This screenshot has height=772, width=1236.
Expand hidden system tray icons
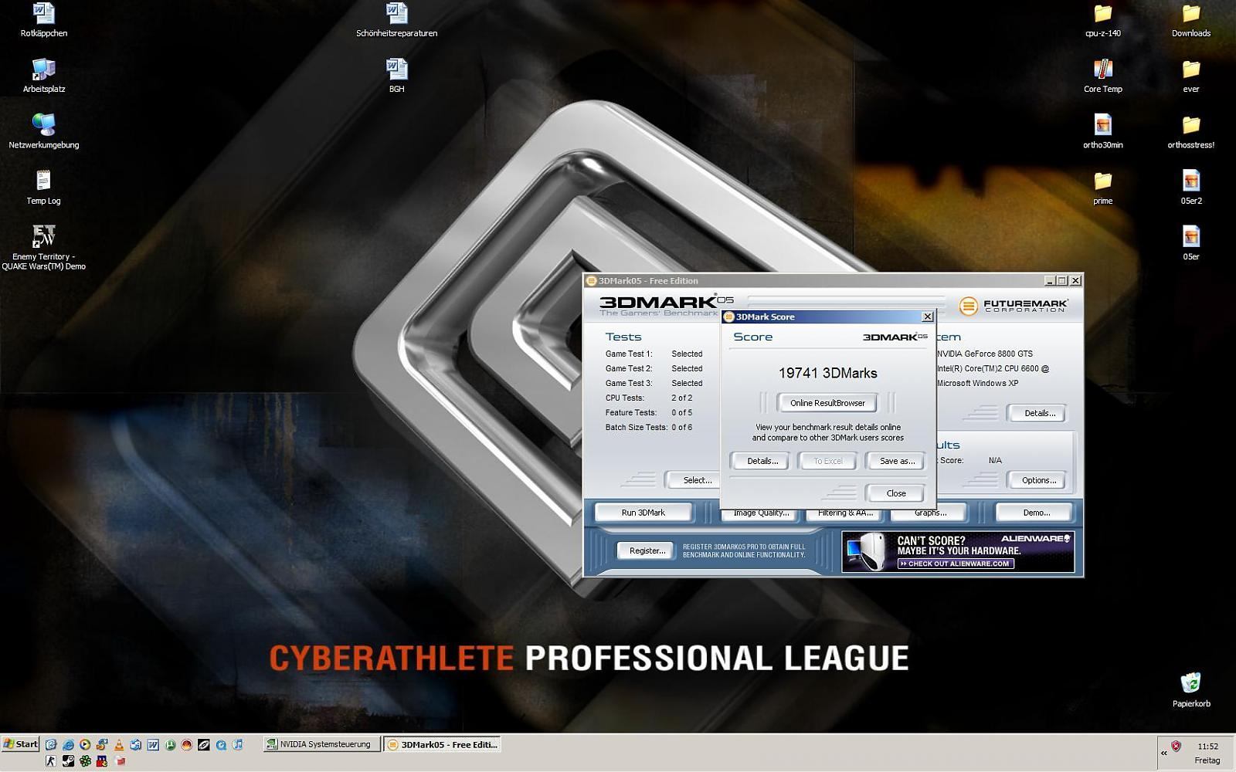coord(1163,753)
